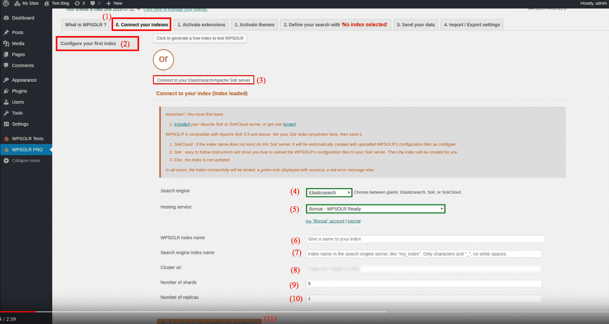609x324 pixels.
Task: Click manage your license link
Action: coord(175,9)
